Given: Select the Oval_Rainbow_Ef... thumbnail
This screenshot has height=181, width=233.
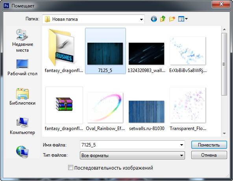Looking at the screenshot, I should tap(105, 107).
